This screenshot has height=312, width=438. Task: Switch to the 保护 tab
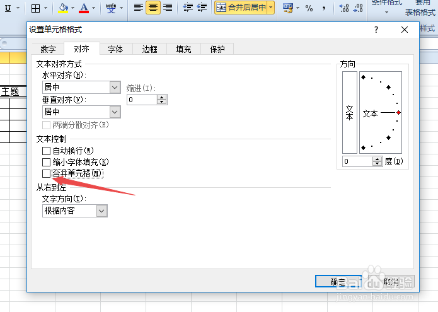click(x=217, y=49)
